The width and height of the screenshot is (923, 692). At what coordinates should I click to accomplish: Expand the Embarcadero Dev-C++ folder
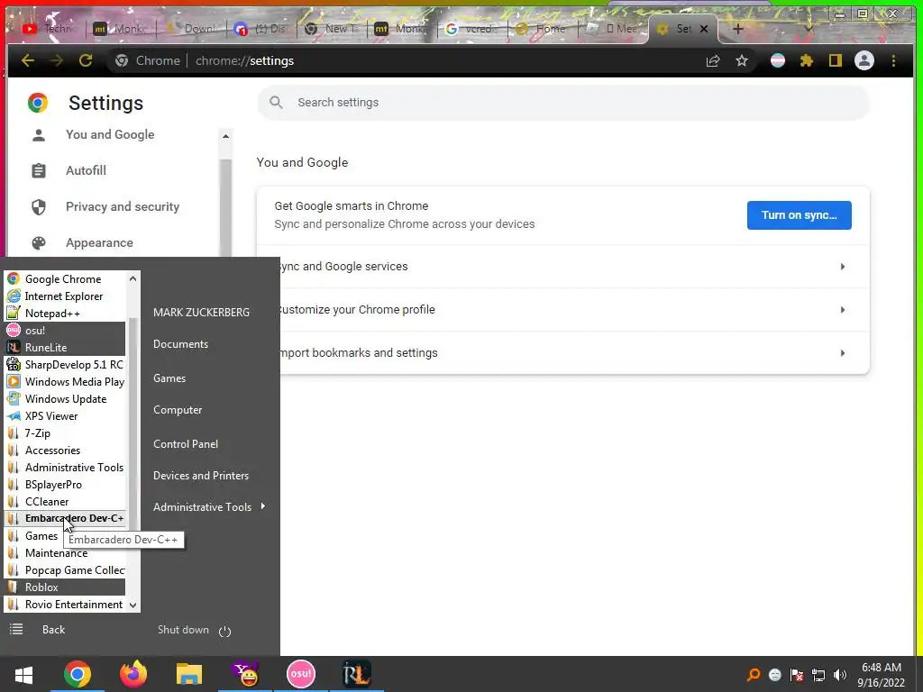[65, 518]
